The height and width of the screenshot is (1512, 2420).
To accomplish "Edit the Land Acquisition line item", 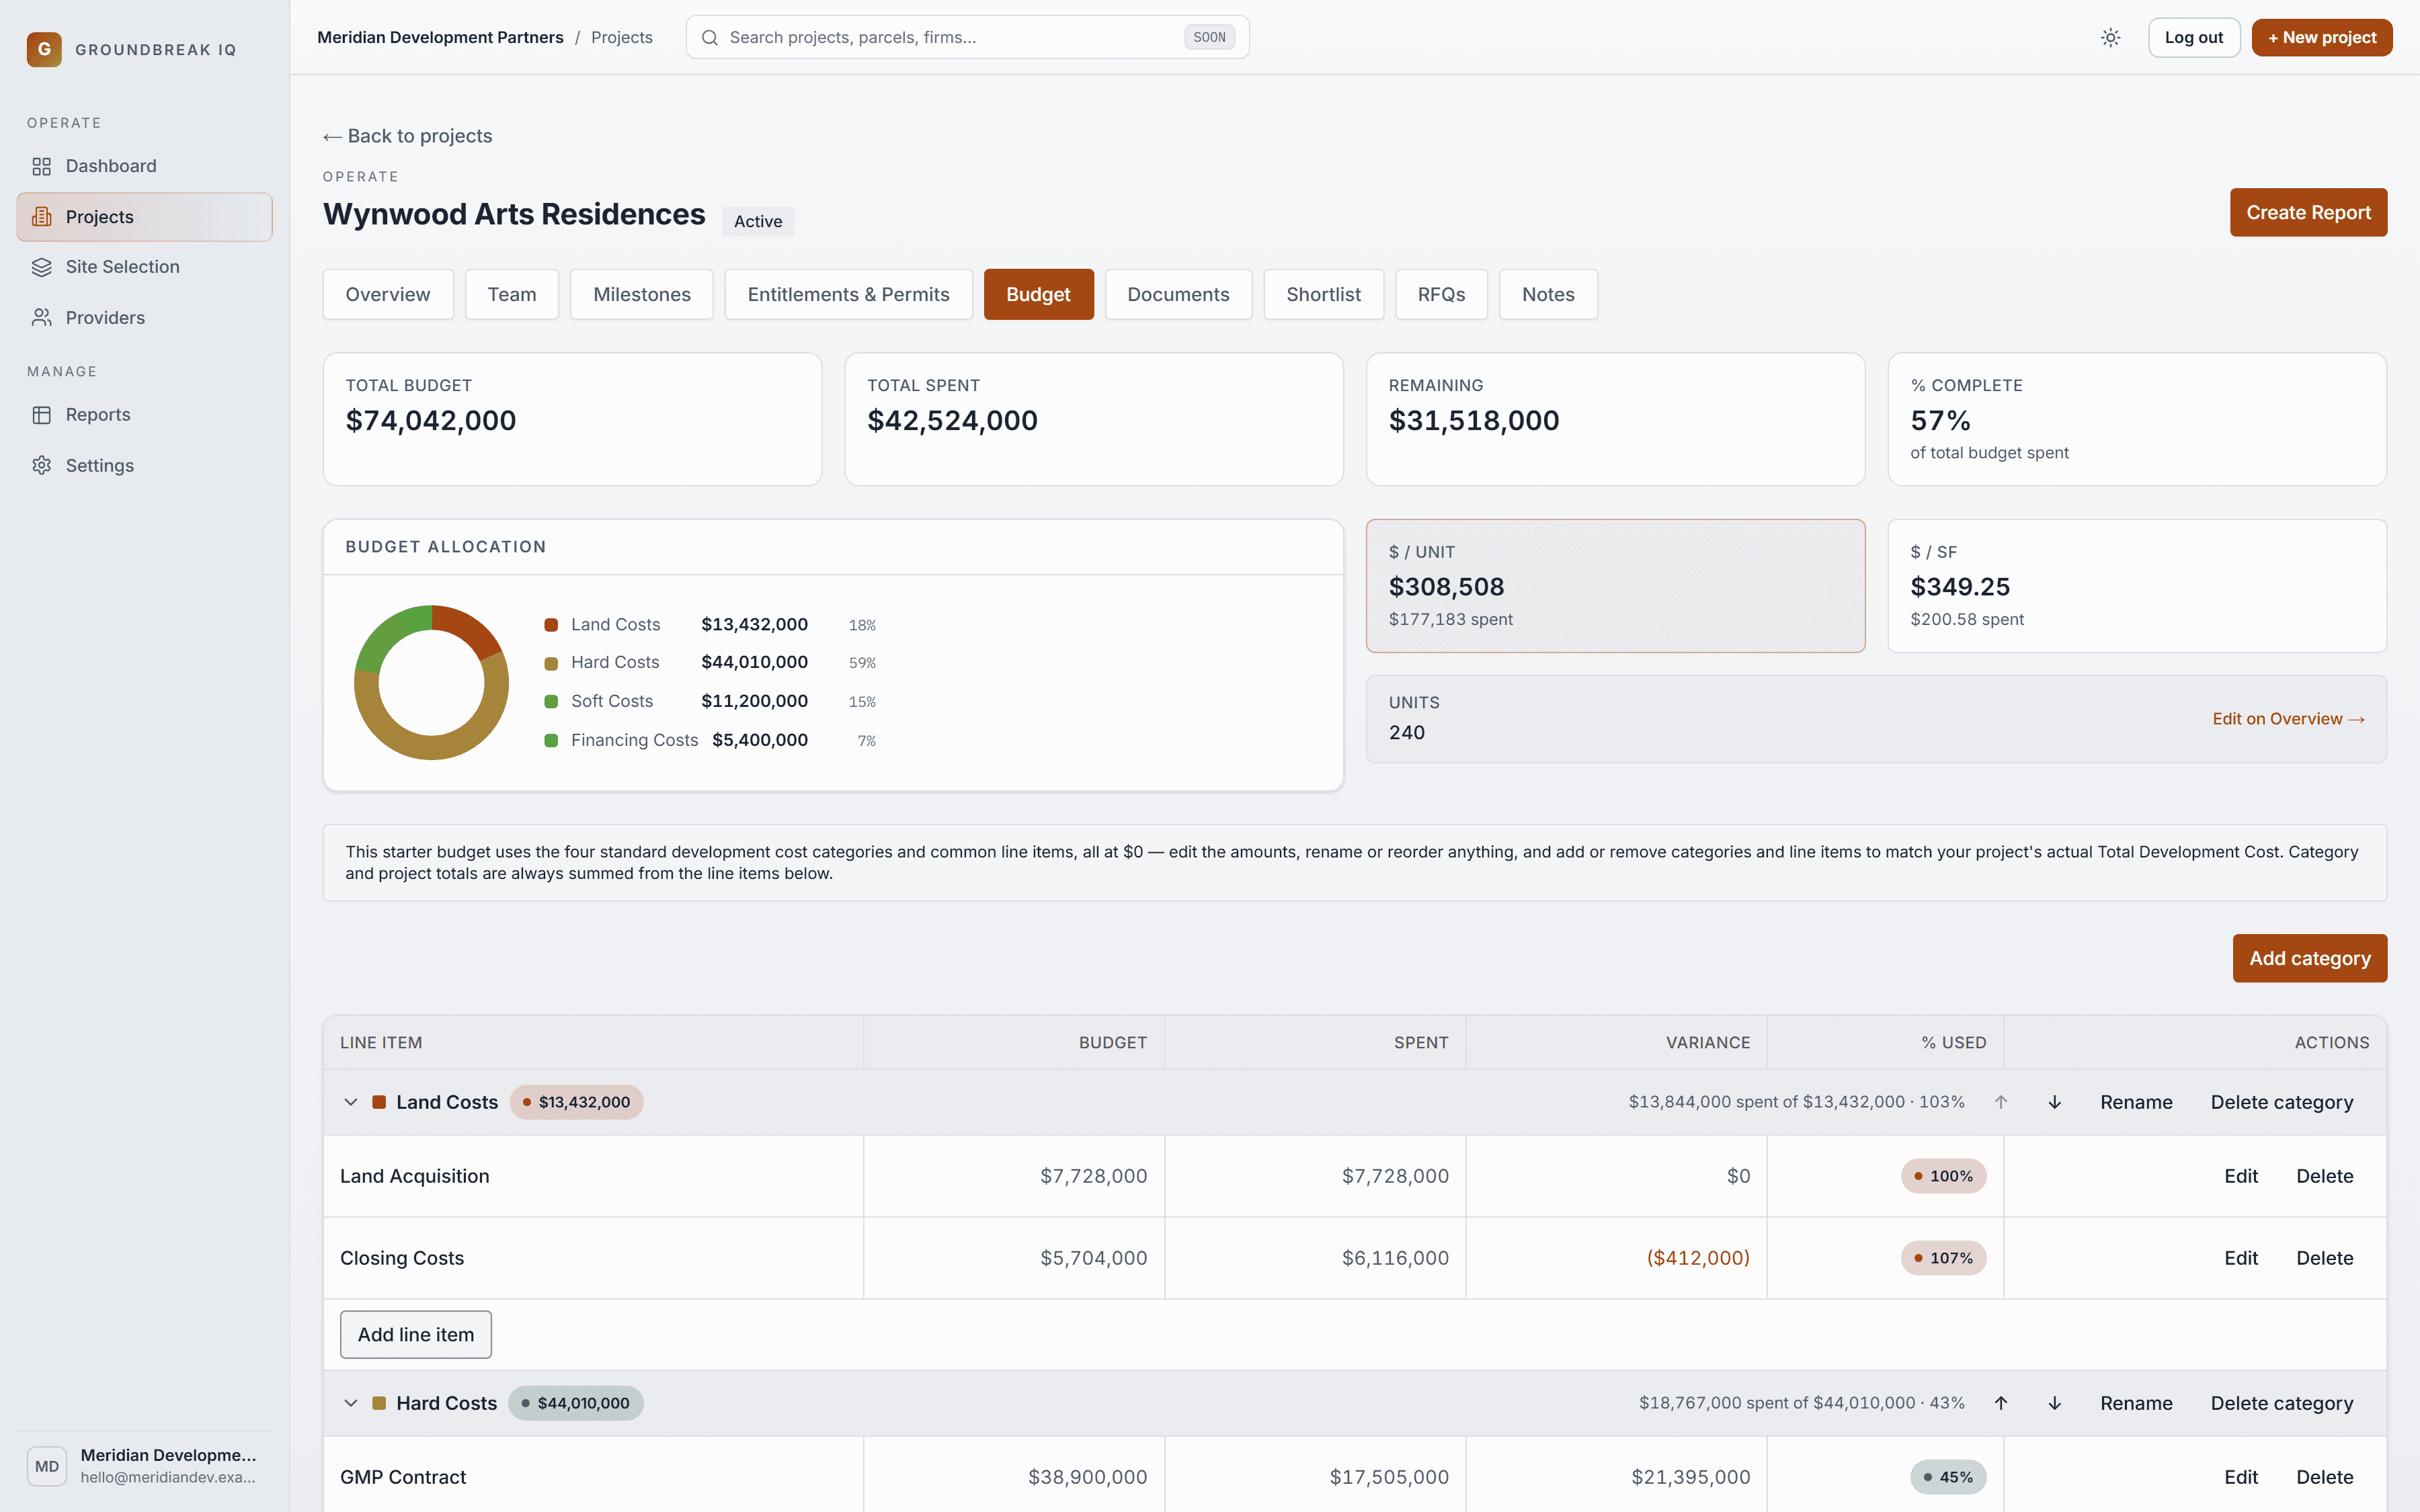I will [x=2241, y=1177].
